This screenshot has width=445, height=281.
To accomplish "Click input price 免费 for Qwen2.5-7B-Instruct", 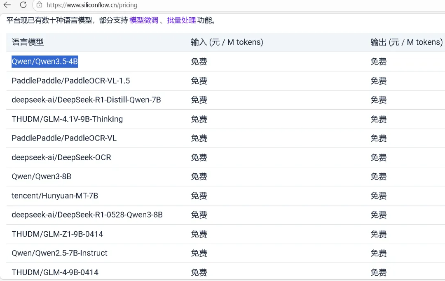I will [199, 253].
